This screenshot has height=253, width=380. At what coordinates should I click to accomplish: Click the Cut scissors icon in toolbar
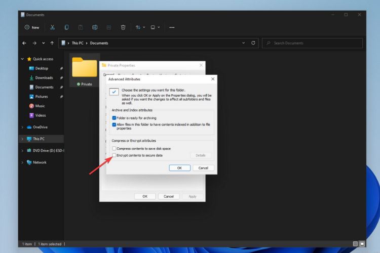click(52, 27)
